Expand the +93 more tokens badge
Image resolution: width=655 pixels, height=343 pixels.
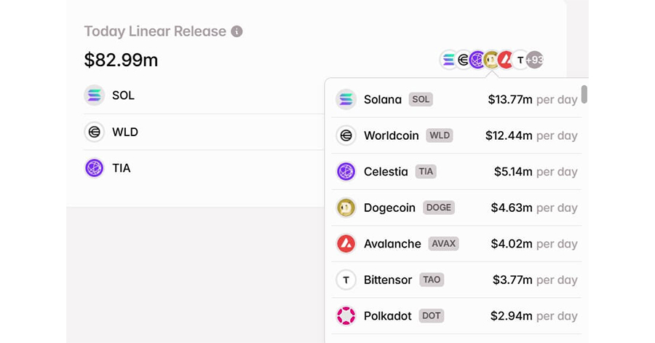[535, 60]
